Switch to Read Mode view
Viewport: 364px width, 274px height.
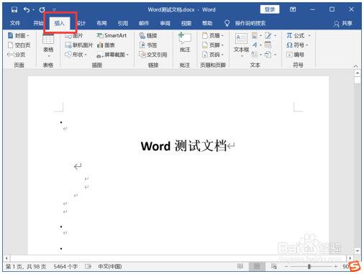(x=240, y=266)
